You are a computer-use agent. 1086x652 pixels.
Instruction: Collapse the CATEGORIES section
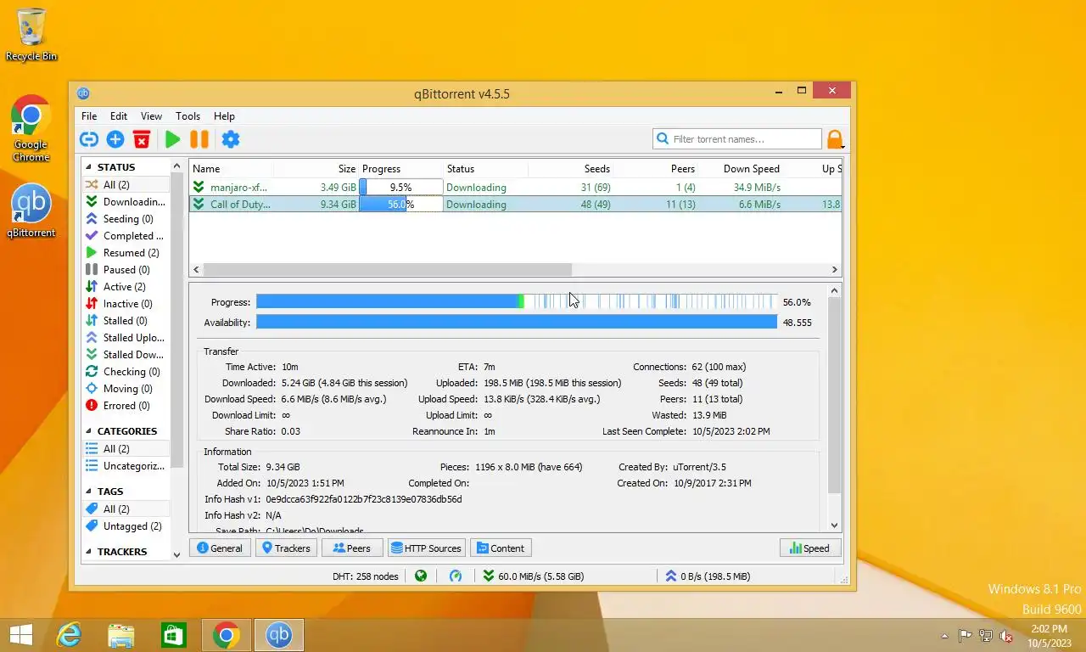pos(89,431)
